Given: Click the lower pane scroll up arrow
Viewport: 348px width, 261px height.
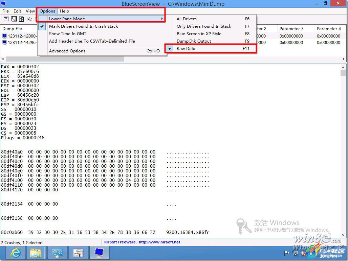Looking at the screenshot, I should [x=343, y=67].
